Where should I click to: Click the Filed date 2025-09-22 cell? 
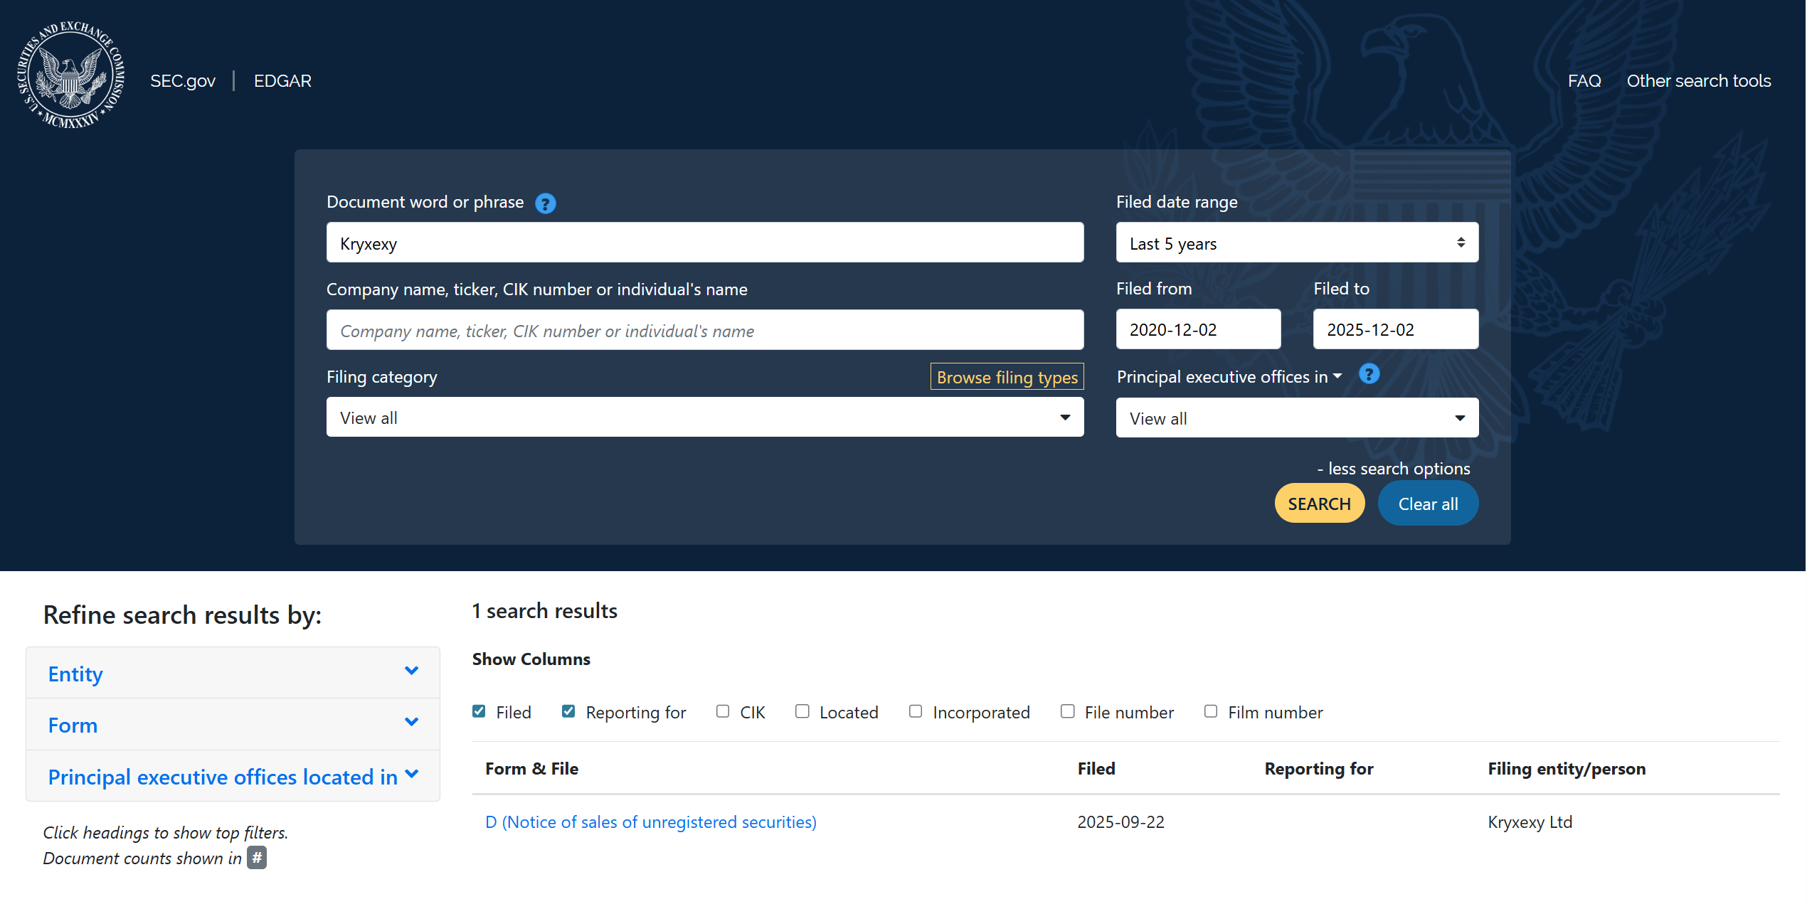point(1120,822)
